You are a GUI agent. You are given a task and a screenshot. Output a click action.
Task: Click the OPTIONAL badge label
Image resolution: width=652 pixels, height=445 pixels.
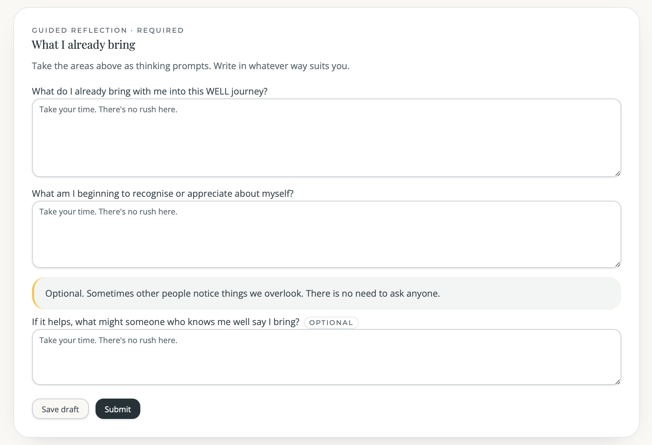click(x=331, y=323)
